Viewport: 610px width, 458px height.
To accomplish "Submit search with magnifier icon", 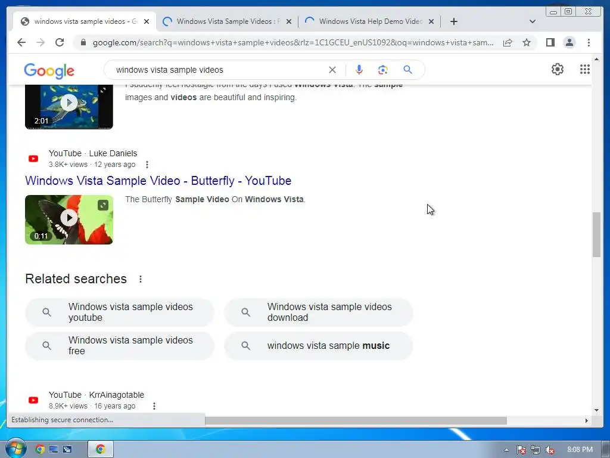I will click(407, 70).
